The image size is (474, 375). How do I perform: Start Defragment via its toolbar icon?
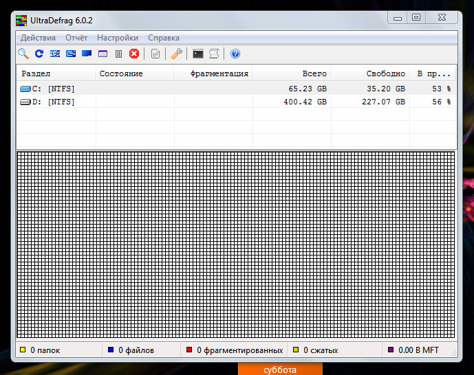click(x=55, y=54)
